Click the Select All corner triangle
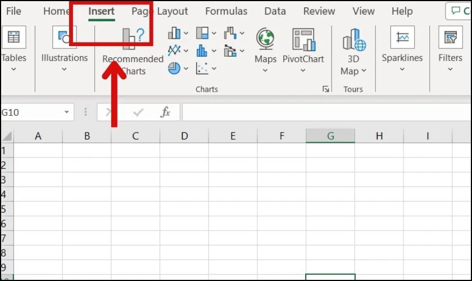This screenshot has height=281, width=472. [7, 136]
